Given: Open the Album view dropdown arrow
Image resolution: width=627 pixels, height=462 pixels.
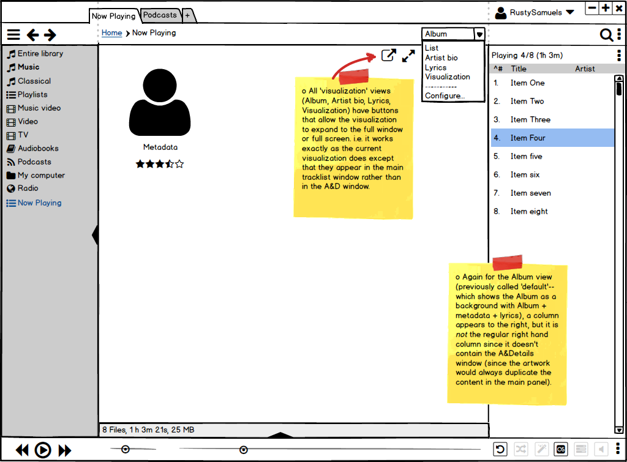Looking at the screenshot, I should point(479,34).
